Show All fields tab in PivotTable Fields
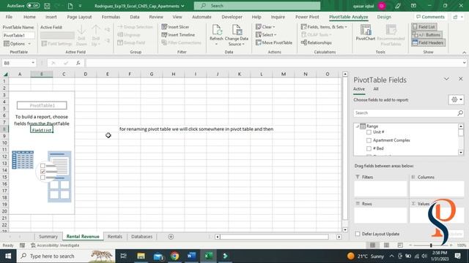Viewport: 469px width, 263px height. (376, 89)
